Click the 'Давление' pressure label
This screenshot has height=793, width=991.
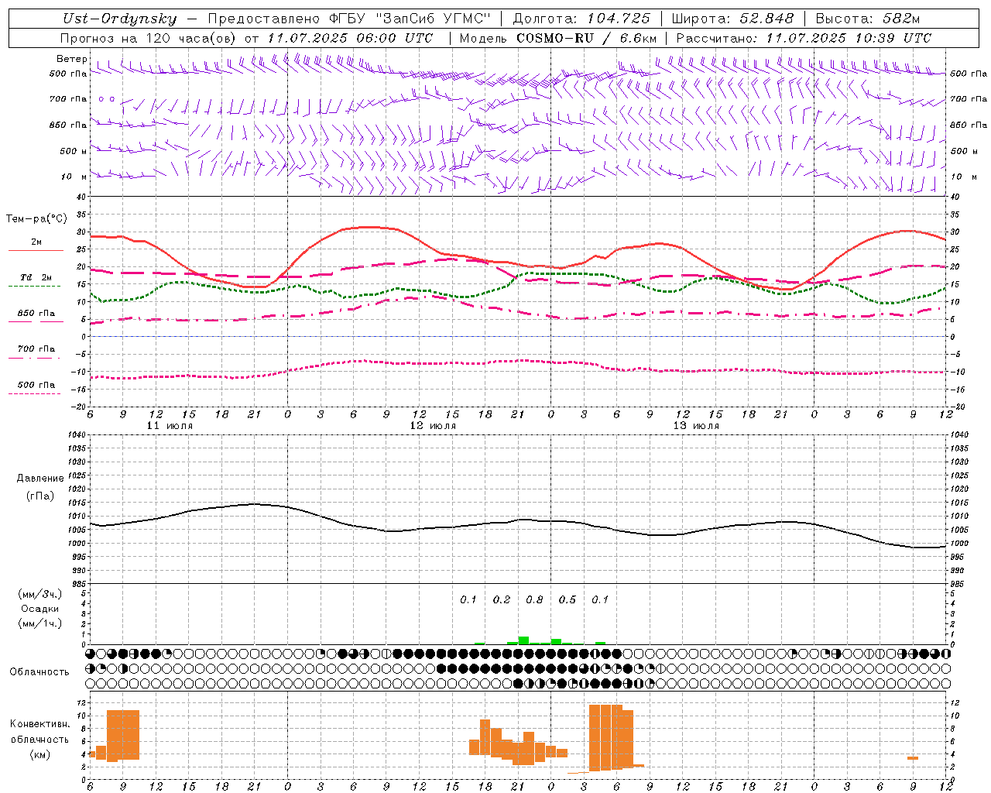pos(40,479)
